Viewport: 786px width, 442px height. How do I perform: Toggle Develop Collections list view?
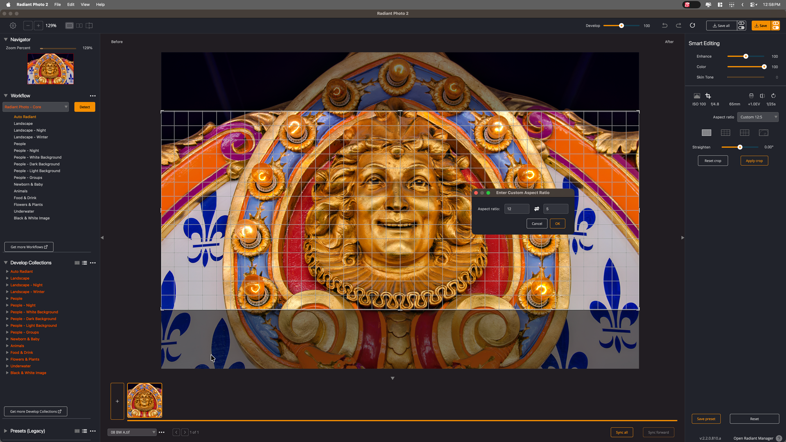coord(84,263)
